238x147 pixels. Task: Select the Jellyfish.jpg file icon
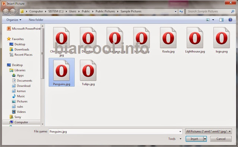141,38
